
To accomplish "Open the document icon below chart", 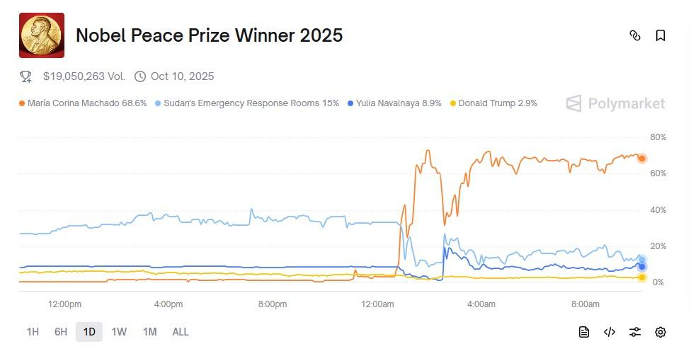I will 584,332.
